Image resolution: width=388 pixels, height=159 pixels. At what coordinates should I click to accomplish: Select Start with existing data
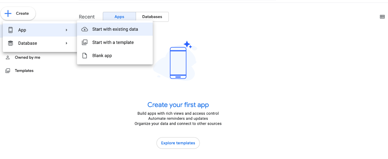[115, 29]
